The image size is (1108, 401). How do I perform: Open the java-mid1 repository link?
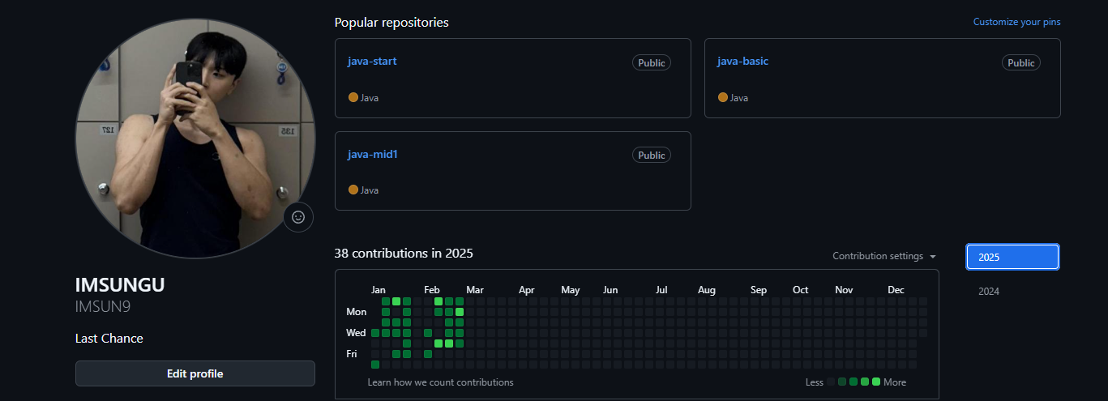point(373,154)
